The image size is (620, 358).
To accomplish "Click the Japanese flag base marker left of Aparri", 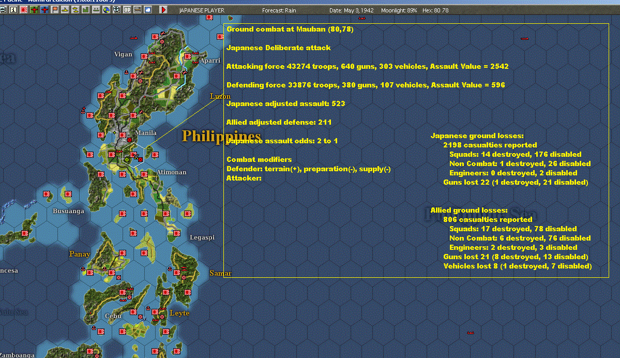I will click(187, 56).
